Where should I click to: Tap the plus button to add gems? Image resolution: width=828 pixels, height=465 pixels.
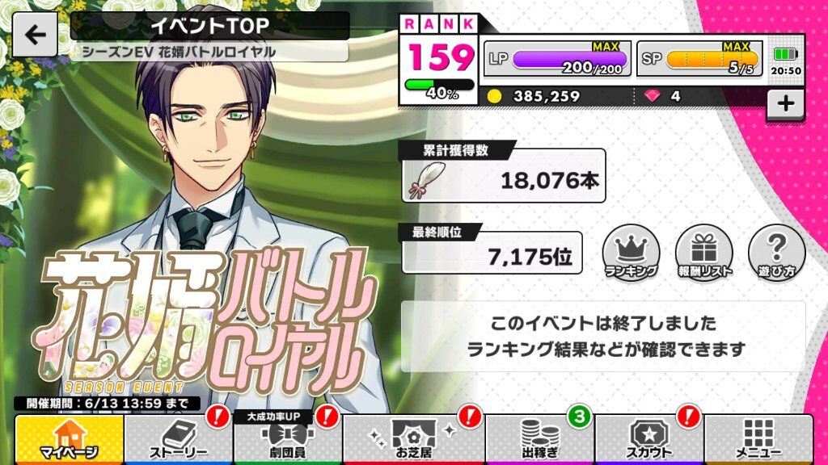point(785,104)
